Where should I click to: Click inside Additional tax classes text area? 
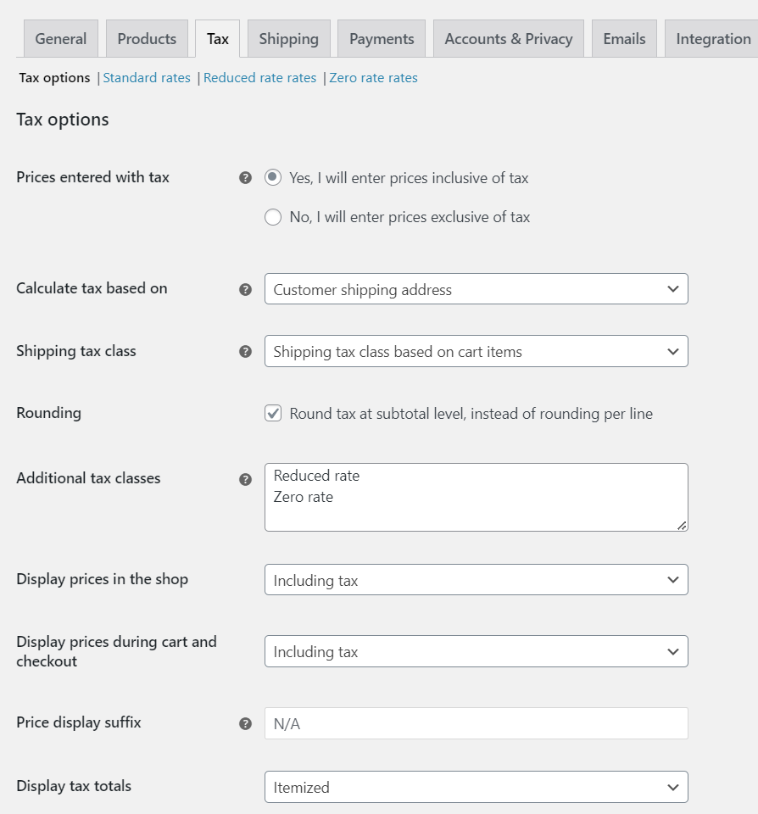tap(476, 497)
